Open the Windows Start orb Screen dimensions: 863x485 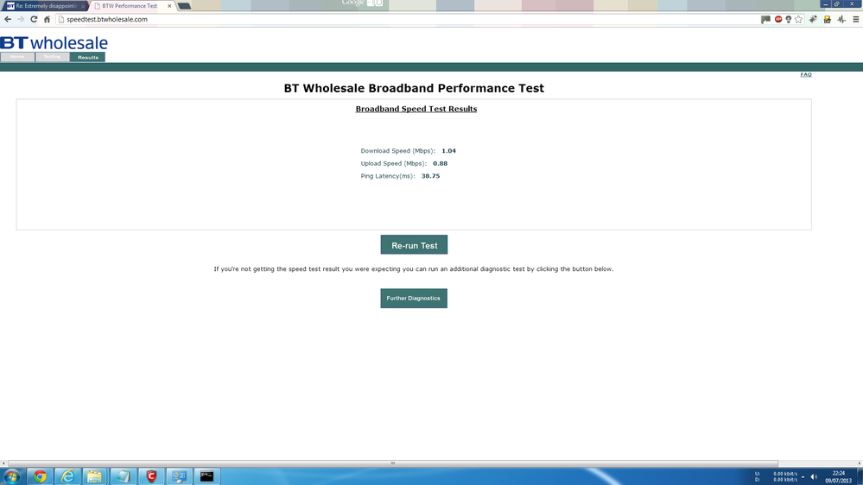click(11, 476)
